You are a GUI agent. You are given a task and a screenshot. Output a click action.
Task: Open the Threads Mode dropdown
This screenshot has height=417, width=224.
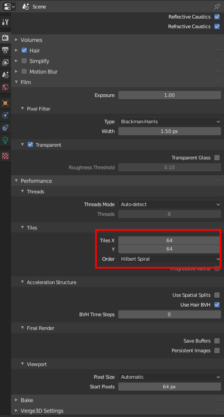point(169,204)
